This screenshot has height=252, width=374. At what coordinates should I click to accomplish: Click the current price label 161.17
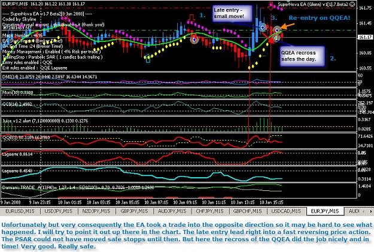point(365,37)
